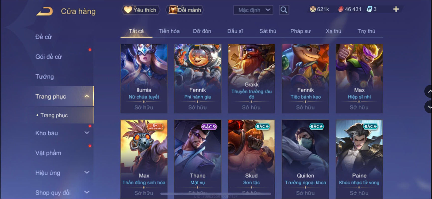Expand the Hiệu ứng sidebar section

[x=87, y=173]
